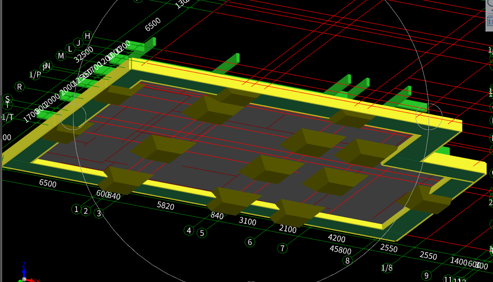This screenshot has height=282, width=493.
Task: Select grid bubble 9
Action: (426, 276)
